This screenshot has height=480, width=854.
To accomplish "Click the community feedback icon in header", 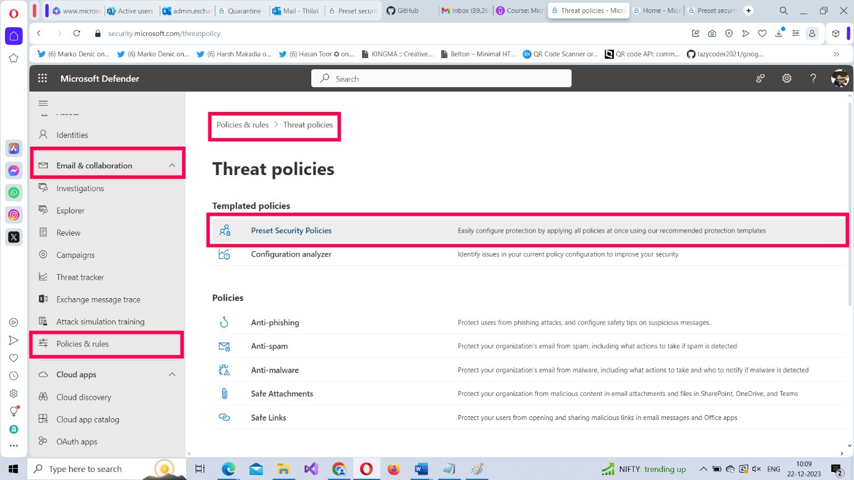I will coord(760,79).
